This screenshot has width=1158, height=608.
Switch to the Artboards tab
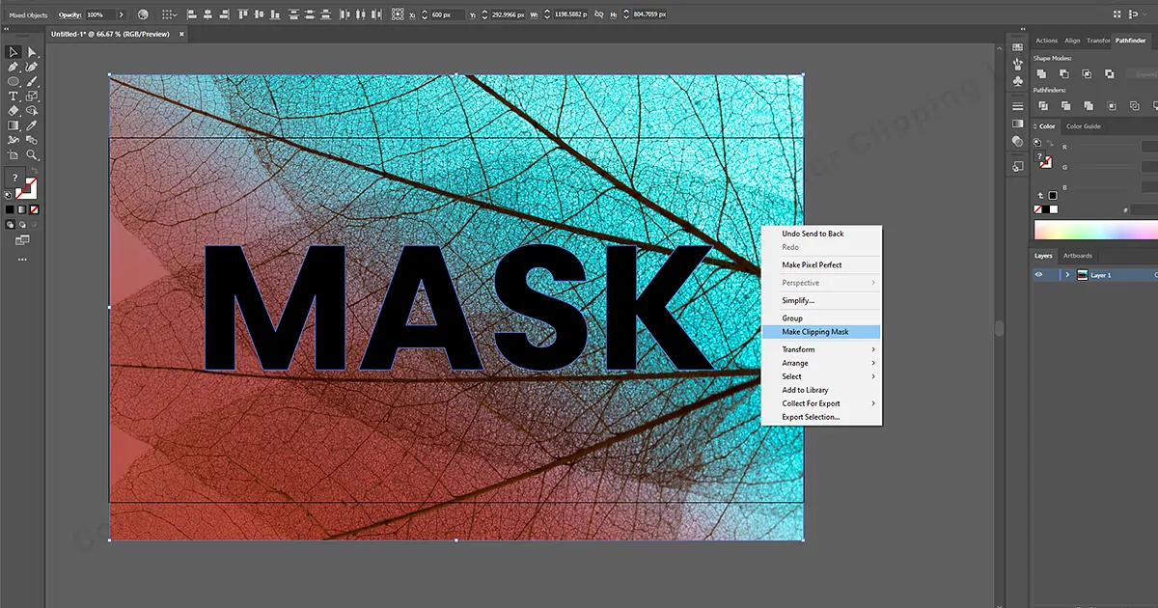coord(1077,256)
